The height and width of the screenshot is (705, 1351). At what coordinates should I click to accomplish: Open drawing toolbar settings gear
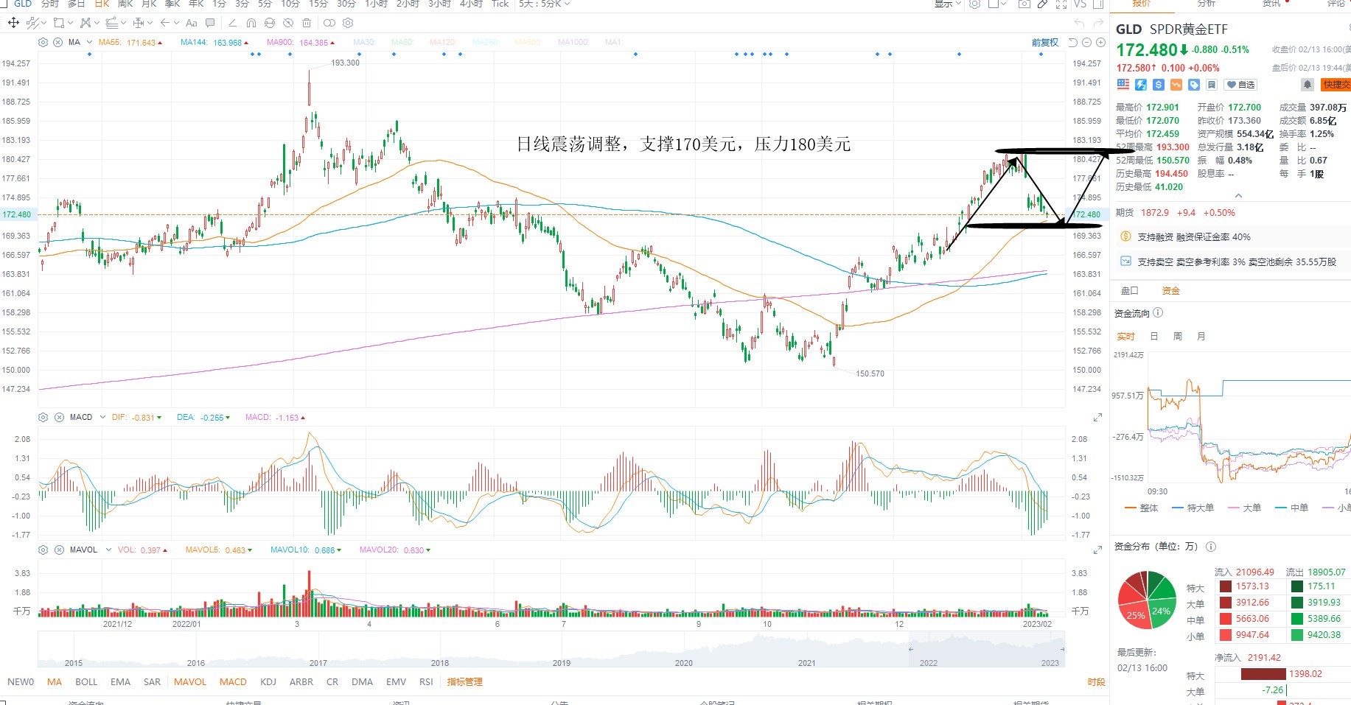(x=348, y=23)
